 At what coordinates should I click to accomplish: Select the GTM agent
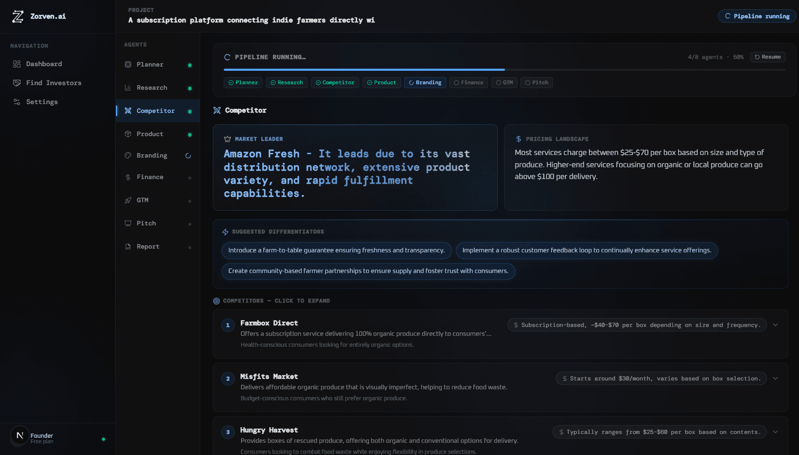[x=158, y=200]
